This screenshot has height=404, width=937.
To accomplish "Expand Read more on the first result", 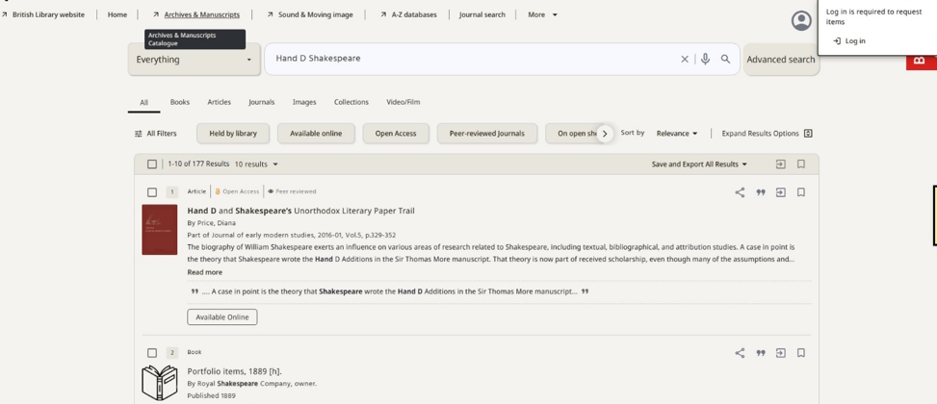I will point(205,272).
